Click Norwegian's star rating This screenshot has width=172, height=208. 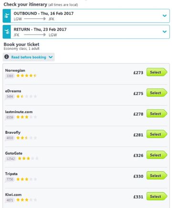pos(26,76)
